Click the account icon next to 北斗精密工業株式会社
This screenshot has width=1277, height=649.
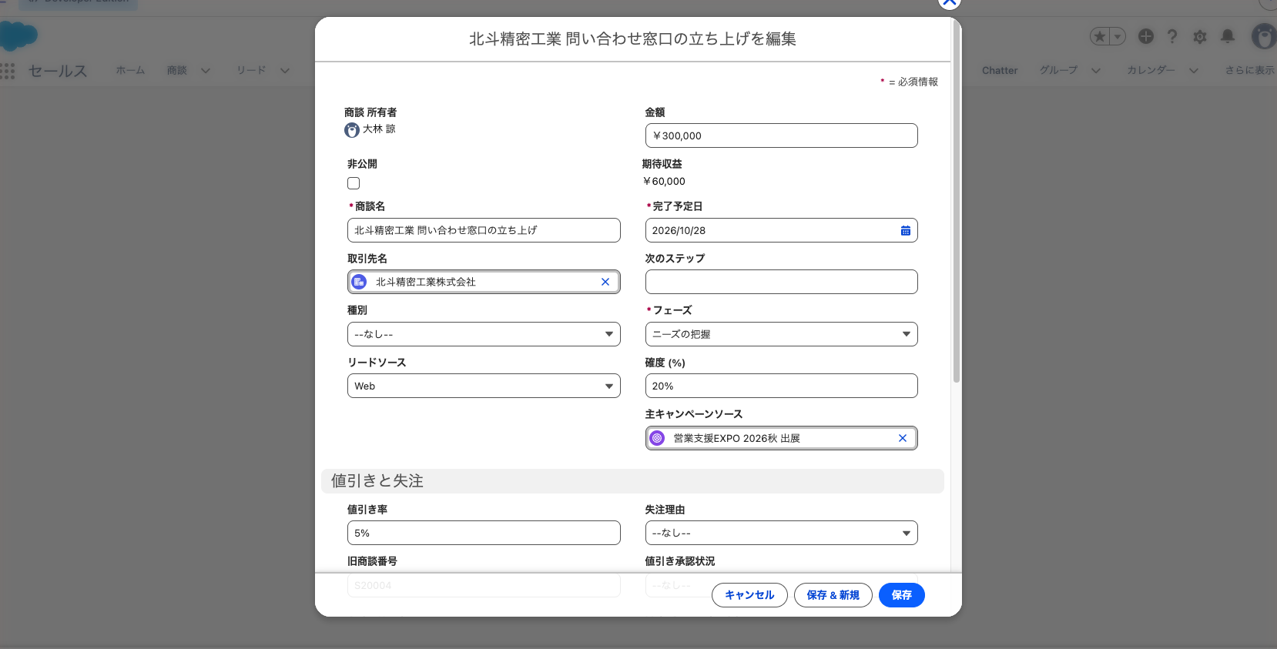pyautogui.click(x=359, y=282)
